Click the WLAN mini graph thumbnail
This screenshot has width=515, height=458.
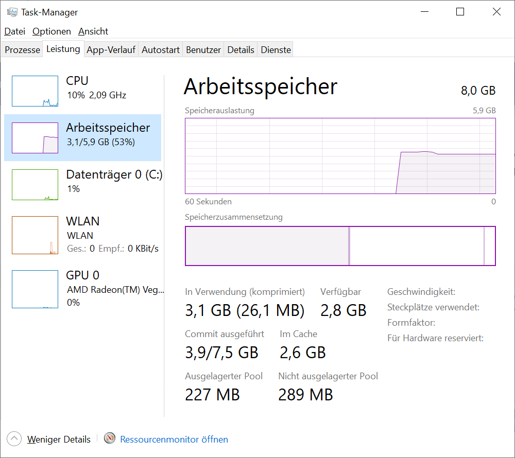point(35,235)
